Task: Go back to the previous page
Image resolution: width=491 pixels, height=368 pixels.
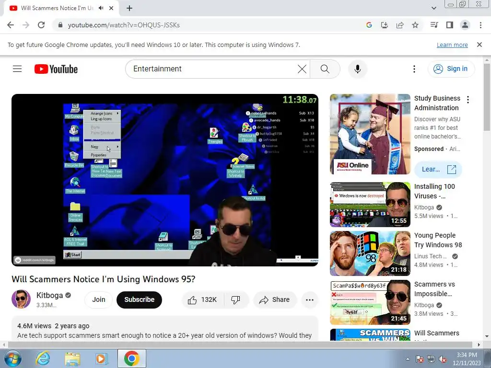Action: [x=11, y=25]
